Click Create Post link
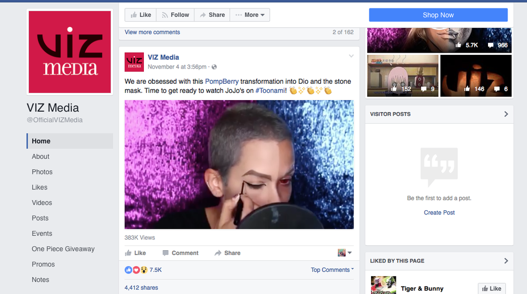527x294 pixels. (x=439, y=213)
